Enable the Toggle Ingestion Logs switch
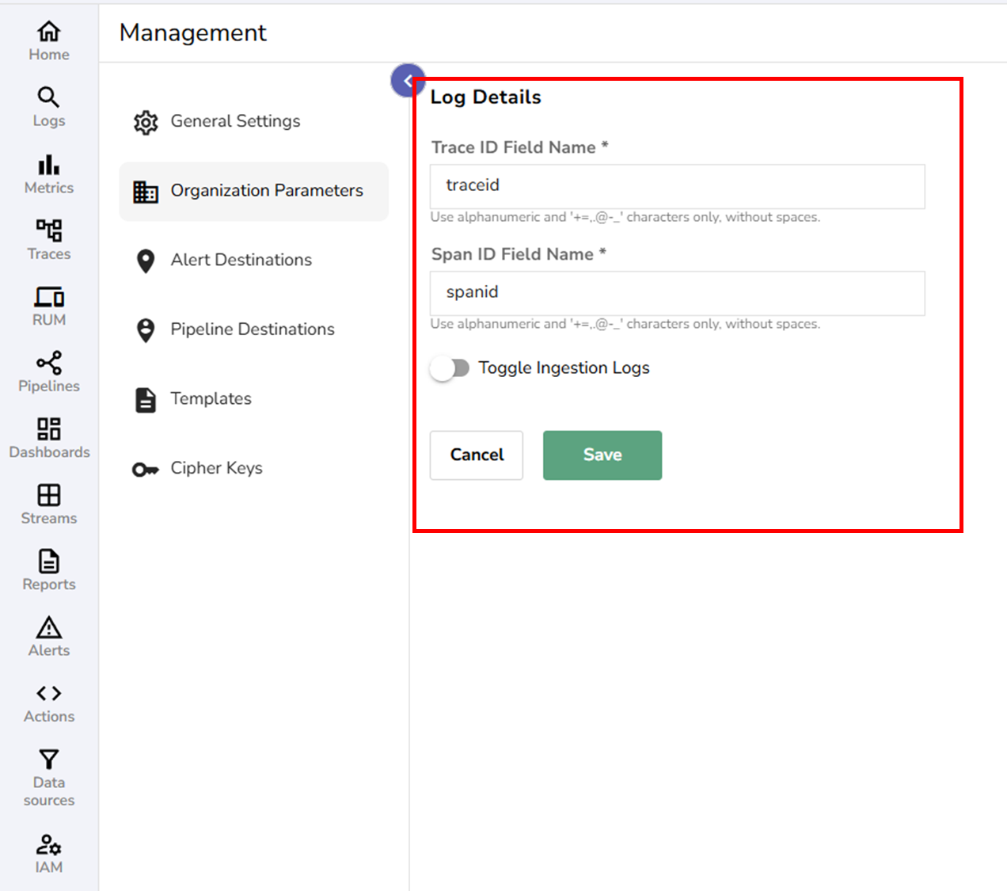 click(450, 367)
